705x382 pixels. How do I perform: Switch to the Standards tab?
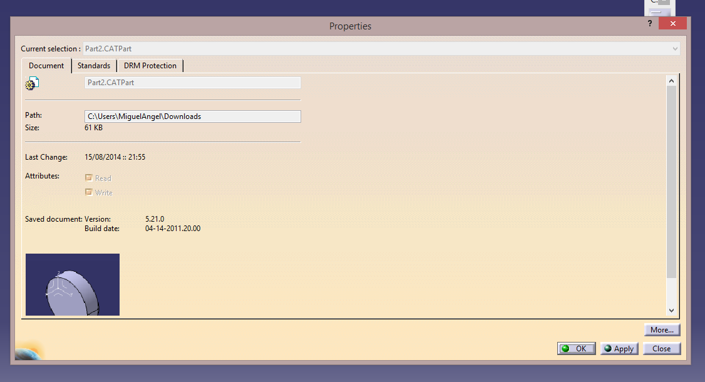[x=94, y=66]
